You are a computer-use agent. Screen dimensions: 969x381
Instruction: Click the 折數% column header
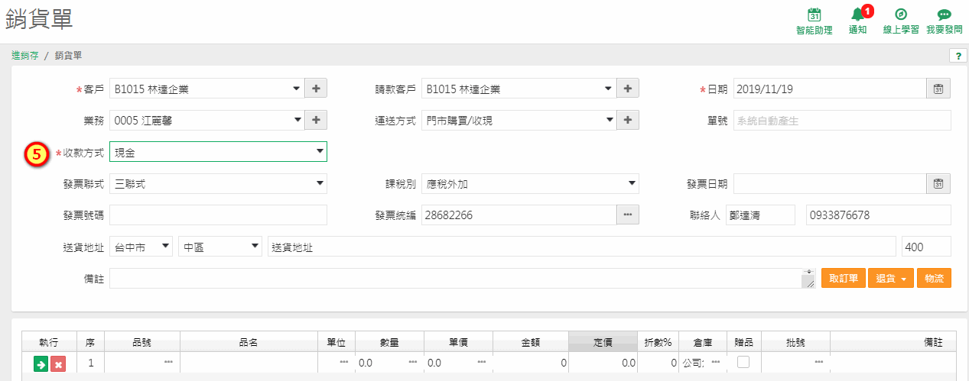click(x=658, y=342)
